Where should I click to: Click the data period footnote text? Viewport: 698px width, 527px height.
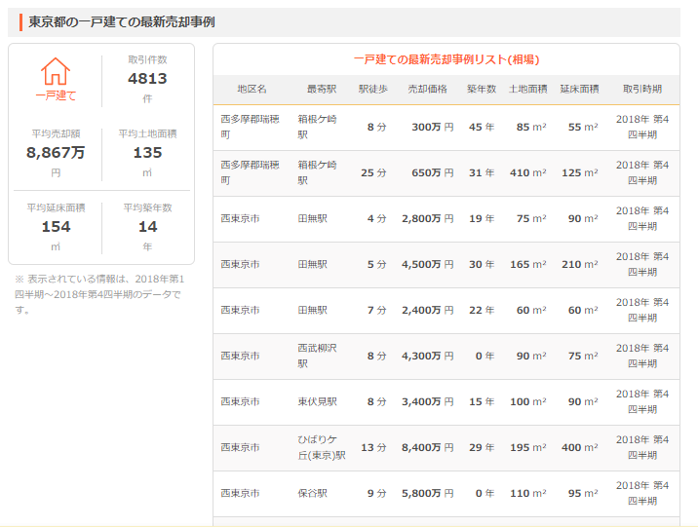point(99,294)
